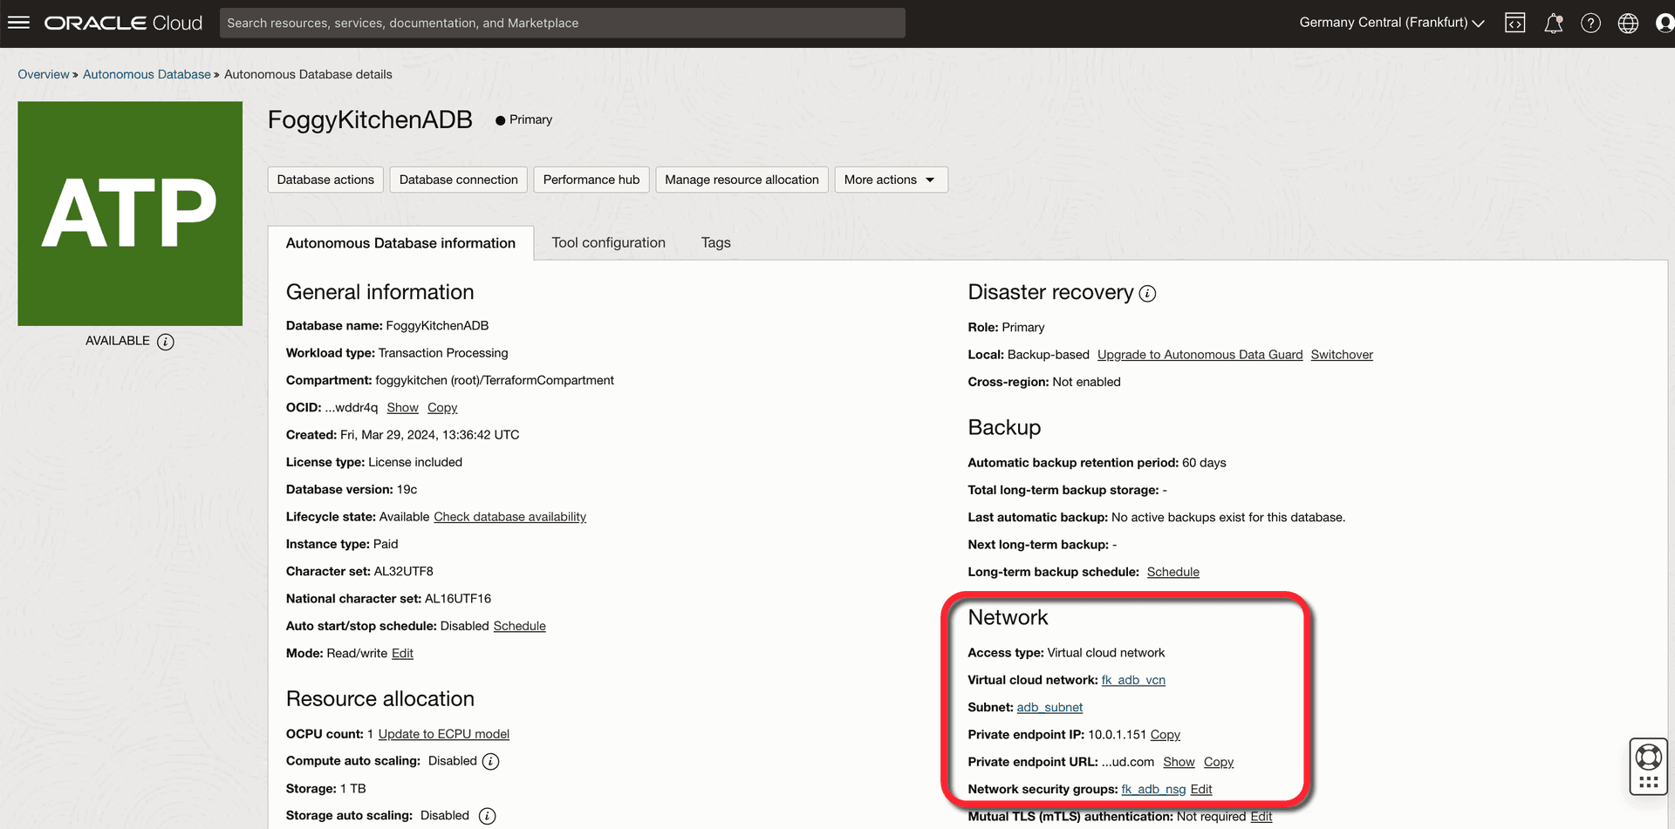
Task: Open the user profile avatar icon
Action: click(x=1665, y=24)
